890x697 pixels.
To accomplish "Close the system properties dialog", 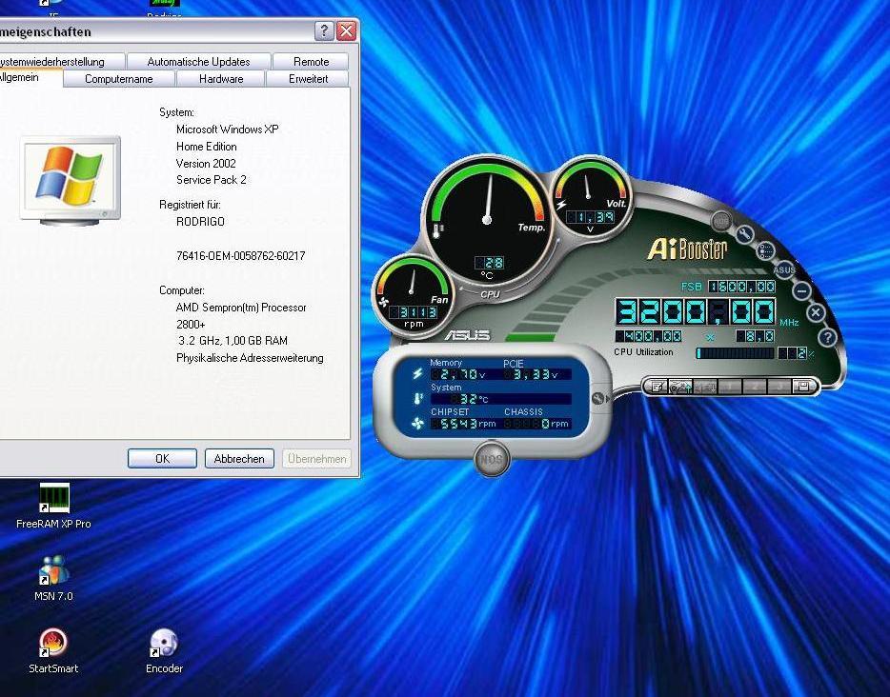I will pos(346,30).
